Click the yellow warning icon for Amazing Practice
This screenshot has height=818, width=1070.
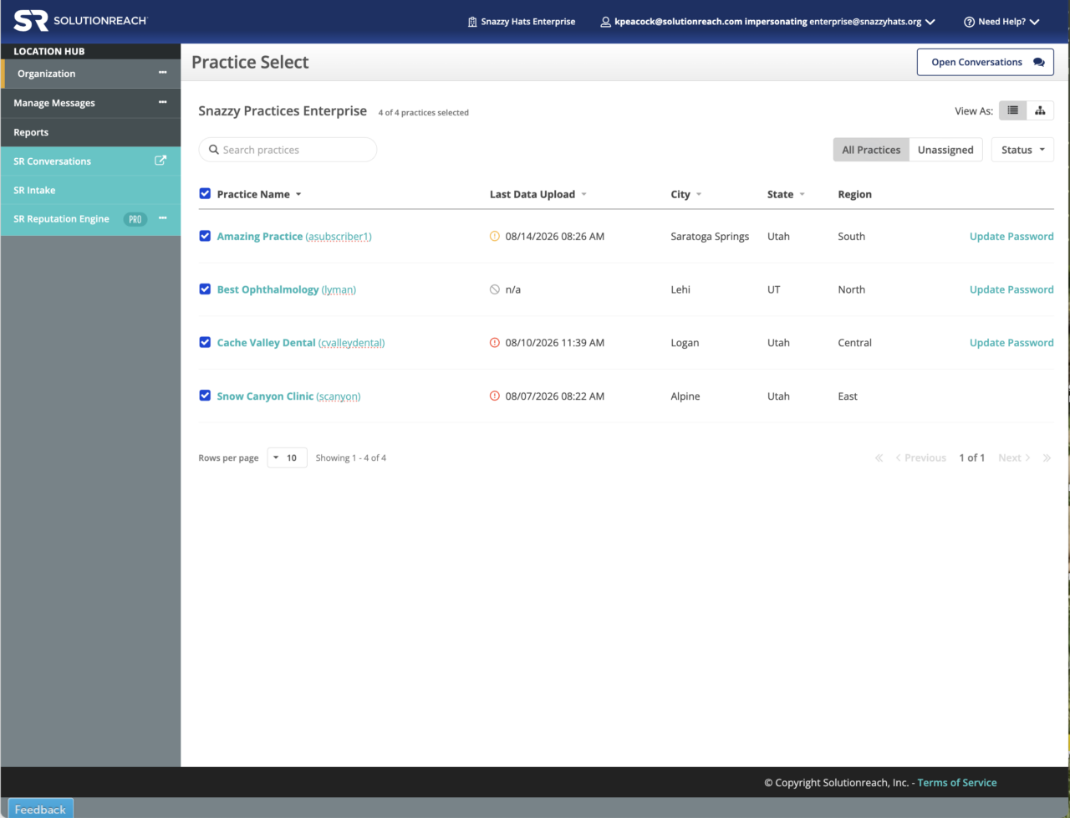coord(494,236)
